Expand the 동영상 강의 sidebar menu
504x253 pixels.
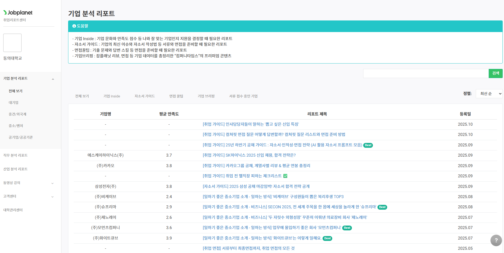[52, 183]
